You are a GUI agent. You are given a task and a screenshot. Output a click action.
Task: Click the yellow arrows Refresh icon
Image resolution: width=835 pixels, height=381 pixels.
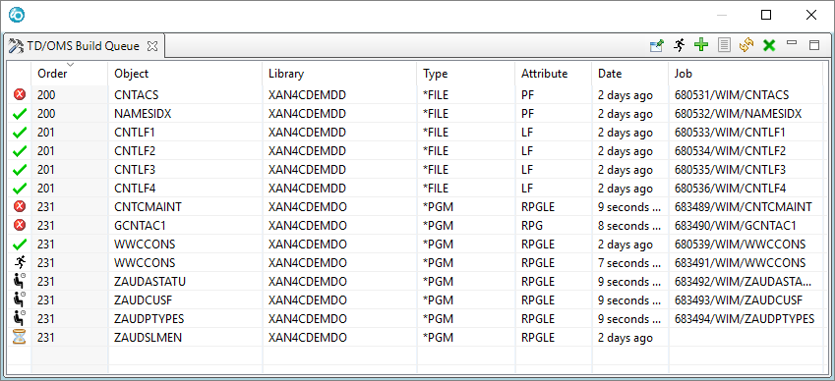[x=746, y=45]
